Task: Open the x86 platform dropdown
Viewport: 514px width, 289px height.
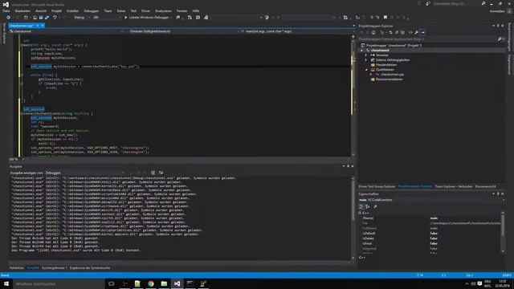Action: [107, 18]
